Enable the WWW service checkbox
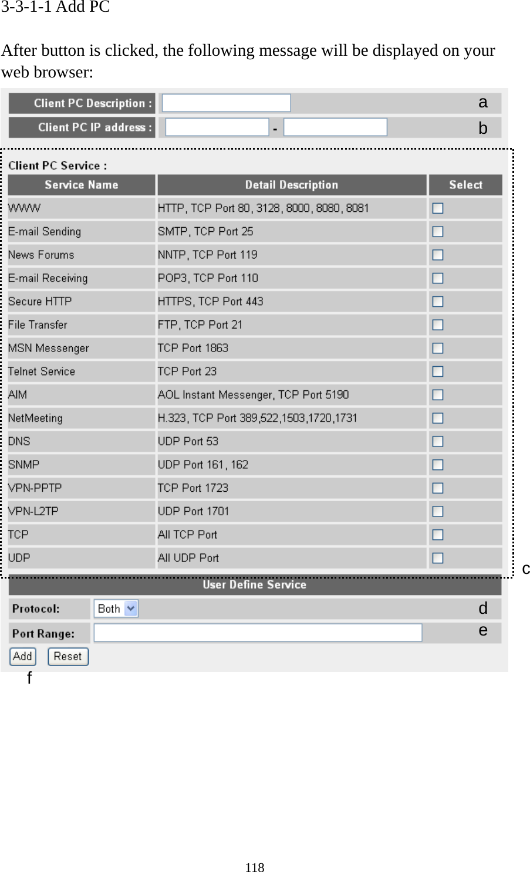The image size is (530, 872). pos(438,208)
